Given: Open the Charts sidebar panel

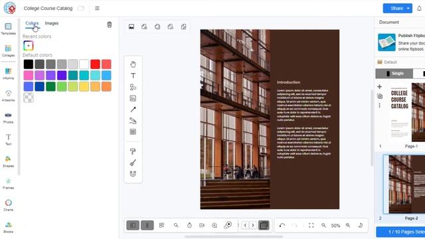Looking at the screenshot, I should tap(8, 205).
